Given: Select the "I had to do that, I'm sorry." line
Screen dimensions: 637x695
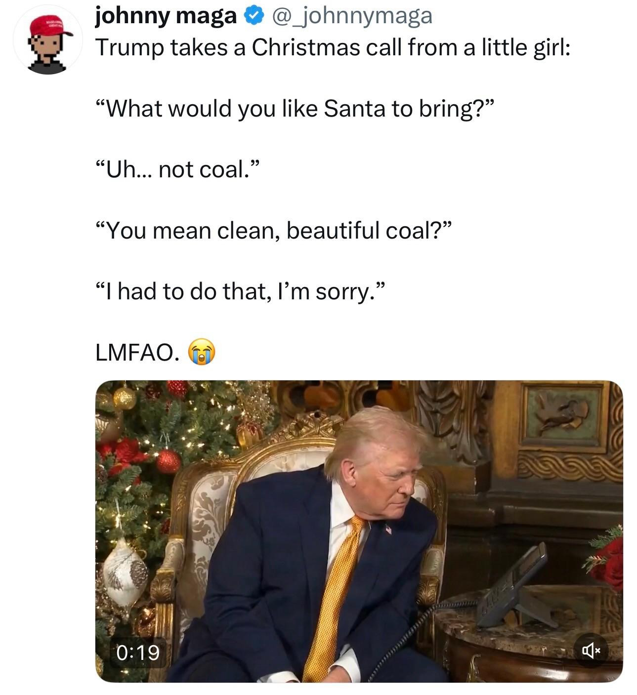Looking at the screenshot, I should click(239, 291).
